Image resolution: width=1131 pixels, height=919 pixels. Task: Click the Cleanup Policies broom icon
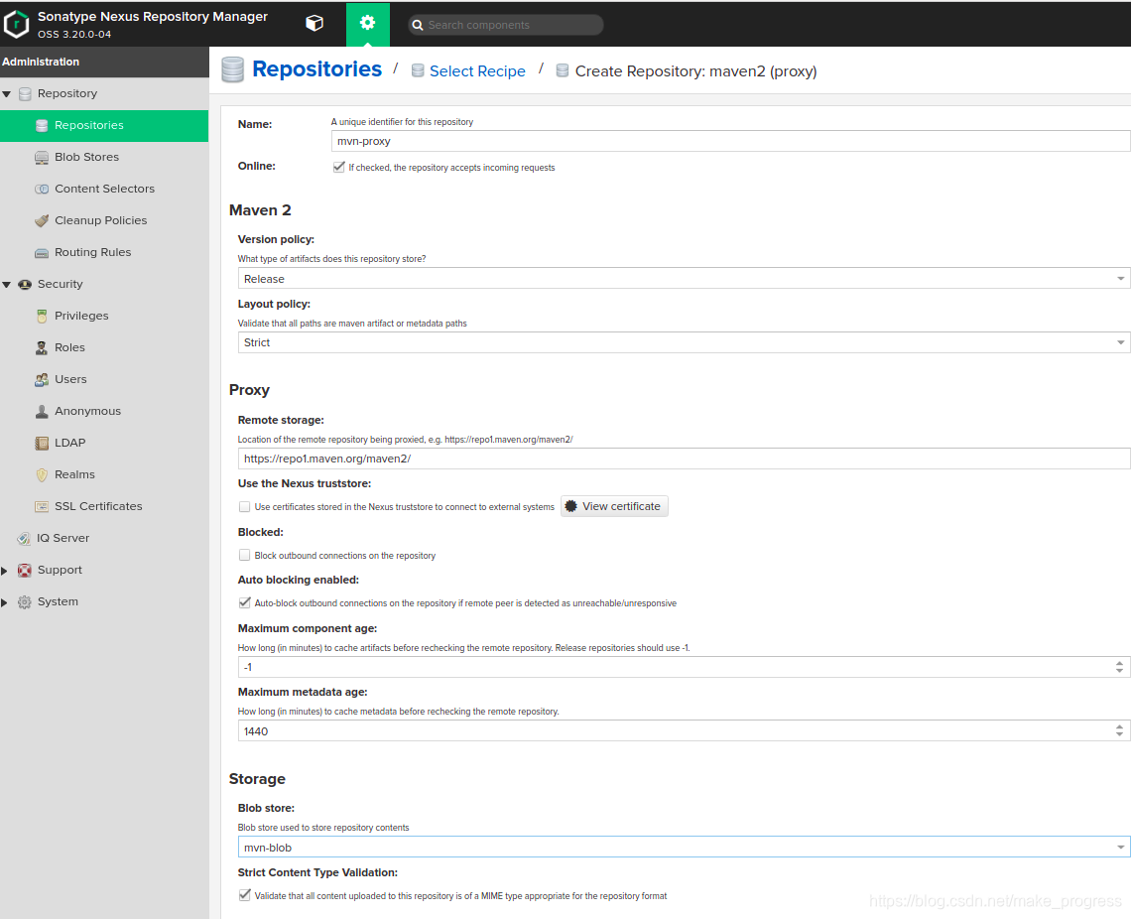pos(42,220)
